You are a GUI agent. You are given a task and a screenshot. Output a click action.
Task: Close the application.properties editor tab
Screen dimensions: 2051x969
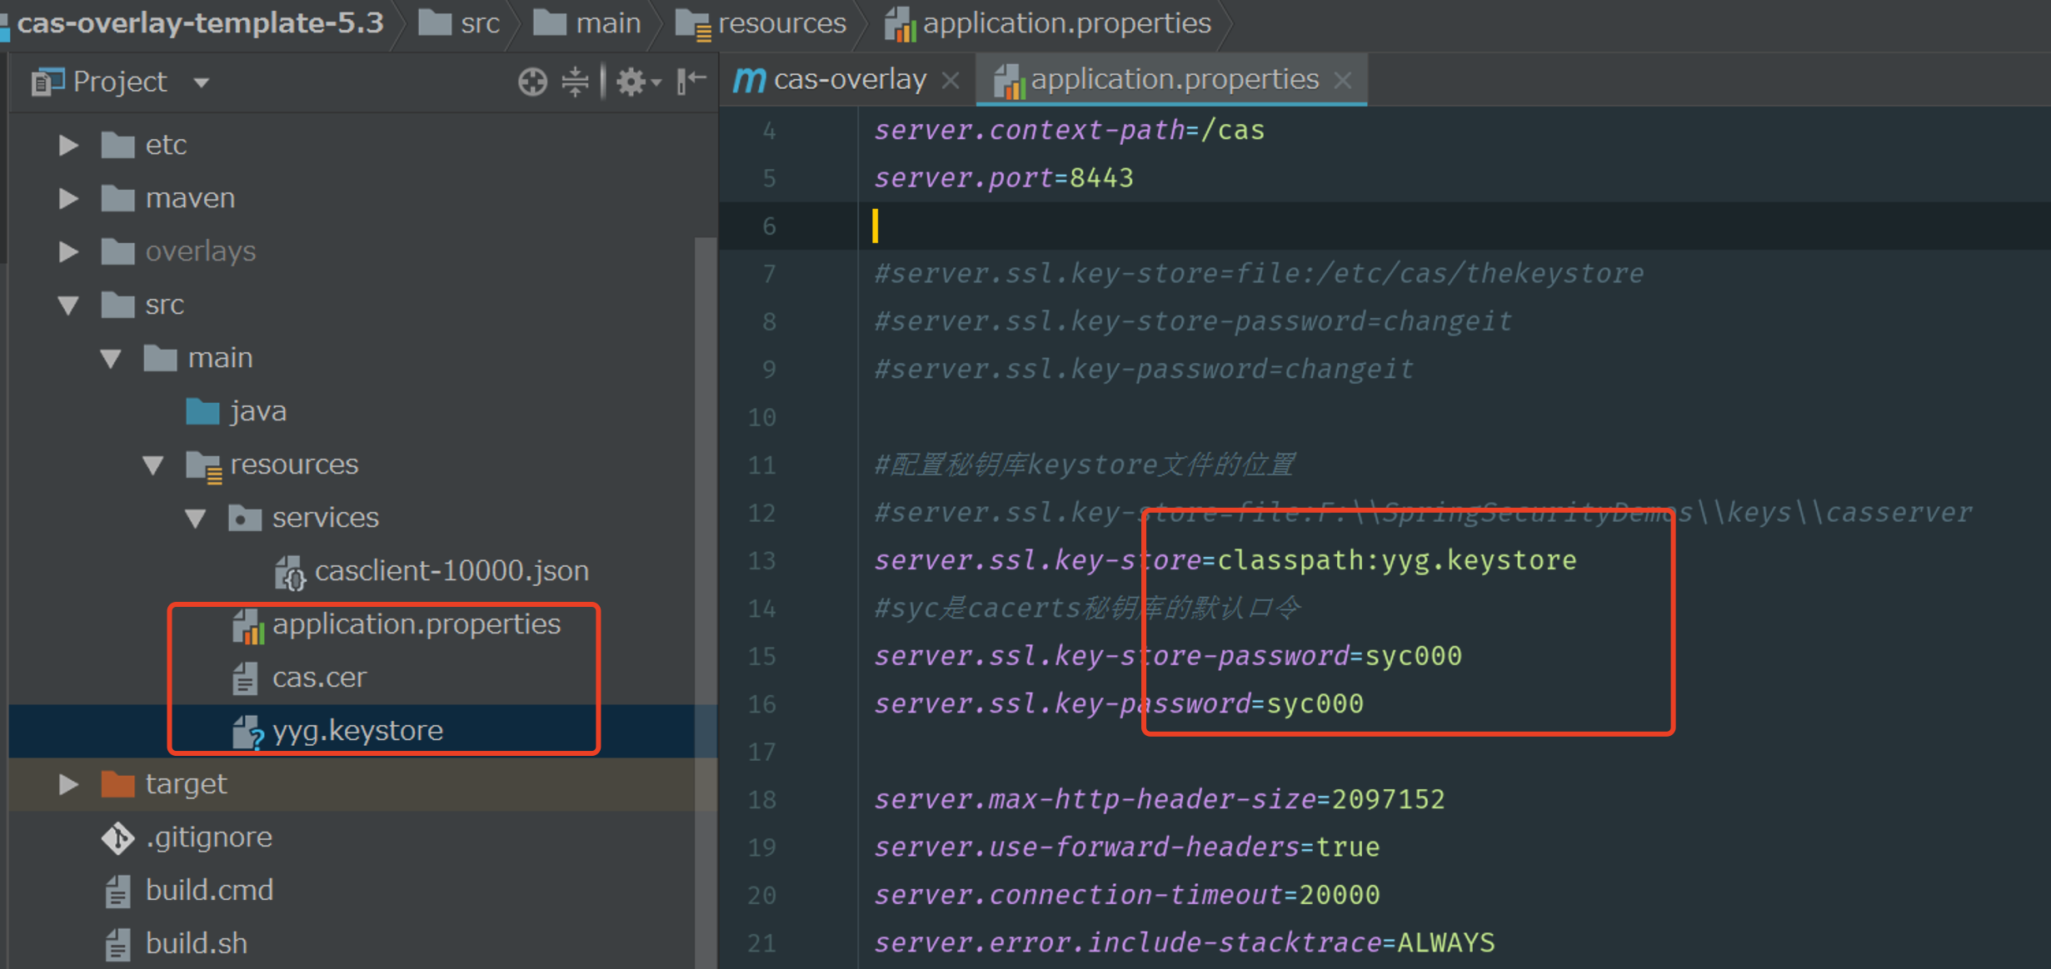coord(1342,79)
